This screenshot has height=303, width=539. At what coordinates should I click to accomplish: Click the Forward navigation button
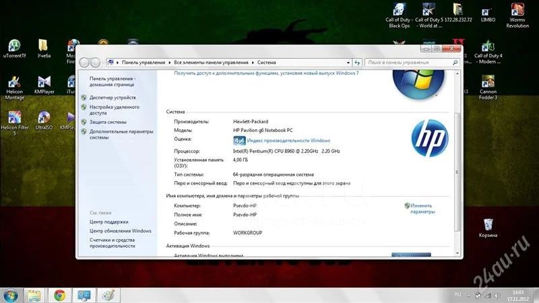tap(95, 62)
